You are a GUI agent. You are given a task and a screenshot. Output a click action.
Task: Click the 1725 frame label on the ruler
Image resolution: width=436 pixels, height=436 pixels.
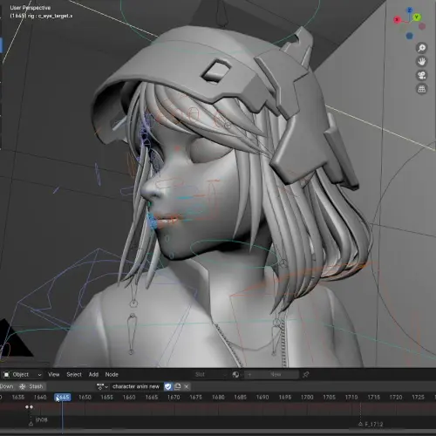tap(418, 398)
